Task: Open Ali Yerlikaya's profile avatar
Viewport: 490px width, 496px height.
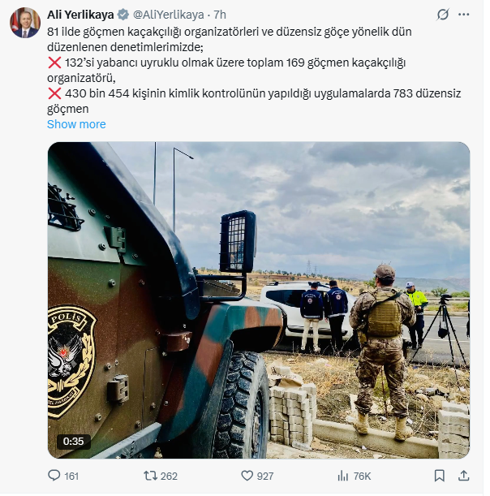Action: pos(25,23)
